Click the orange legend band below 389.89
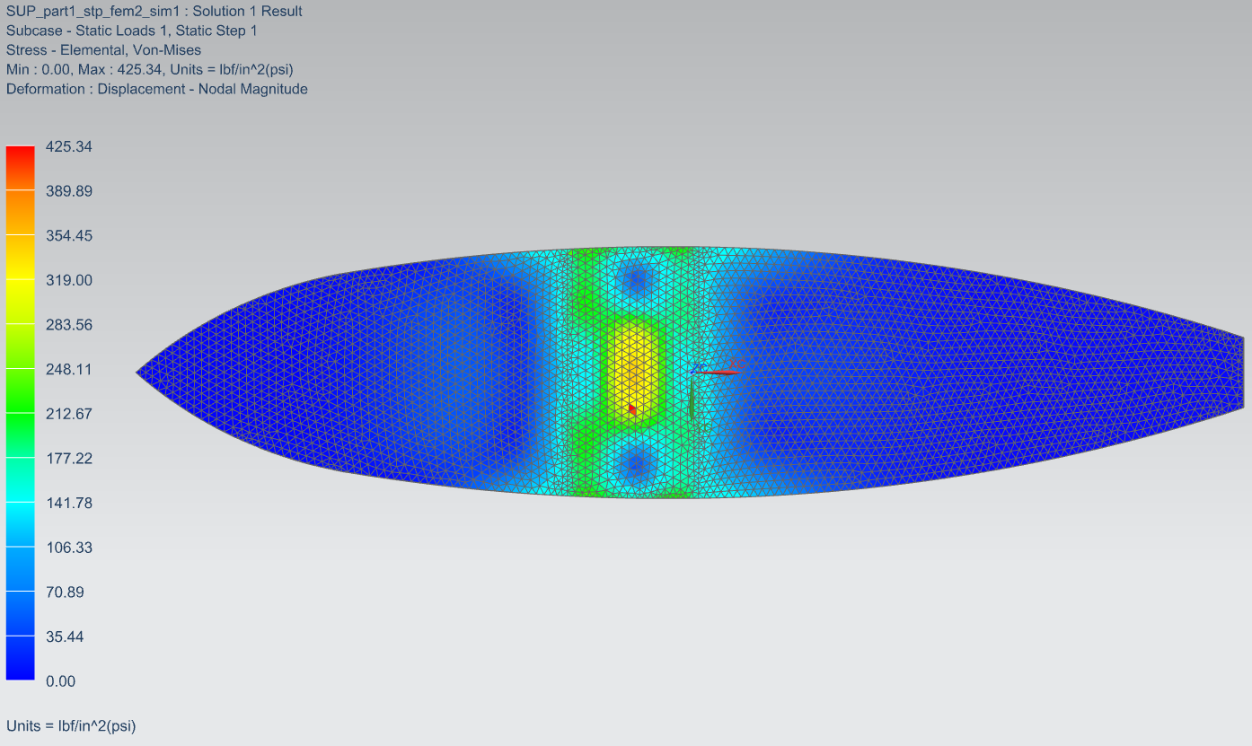1252x746 pixels. [20, 213]
